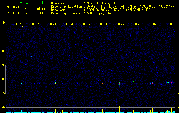Click the 0821 time marker

click(x=19, y=24)
